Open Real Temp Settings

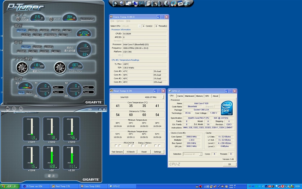point(157,152)
